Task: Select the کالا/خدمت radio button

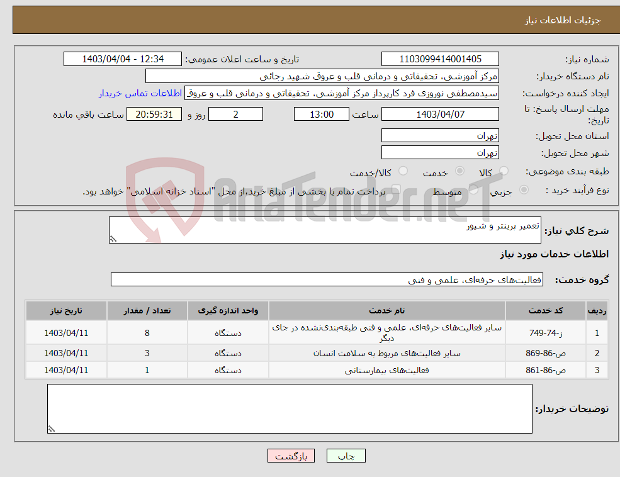Action: 403,171
